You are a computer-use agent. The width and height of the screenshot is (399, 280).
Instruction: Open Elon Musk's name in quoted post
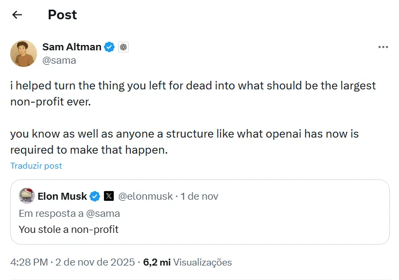(62, 196)
